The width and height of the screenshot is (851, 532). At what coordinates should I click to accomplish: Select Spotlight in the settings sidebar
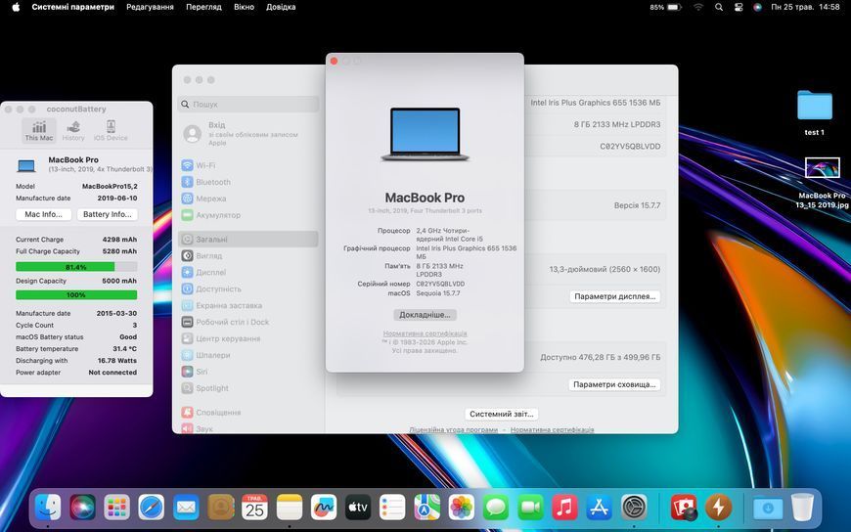point(248,388)
